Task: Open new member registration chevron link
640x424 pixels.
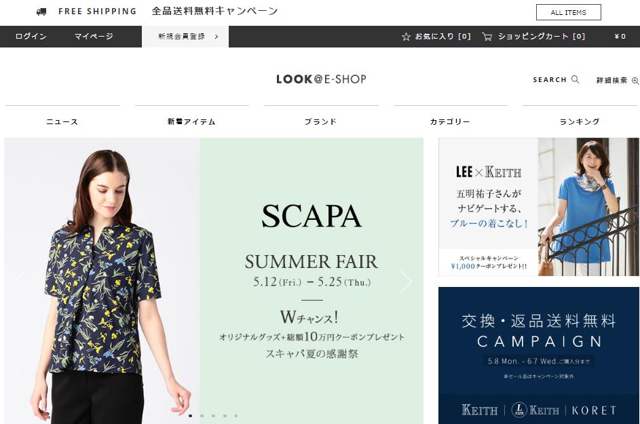Action: point(185,37)
